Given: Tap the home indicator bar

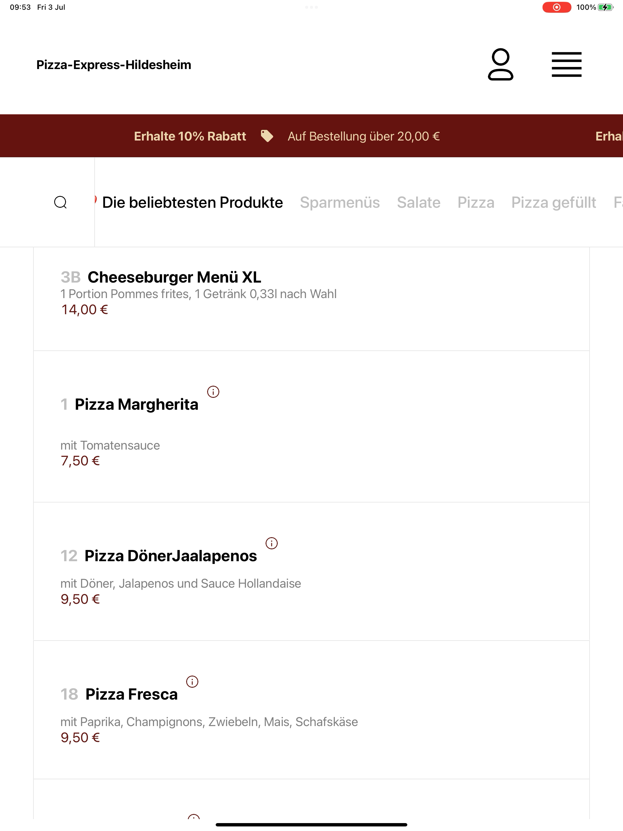Looking at the screenshot, I should click(311, 825).
